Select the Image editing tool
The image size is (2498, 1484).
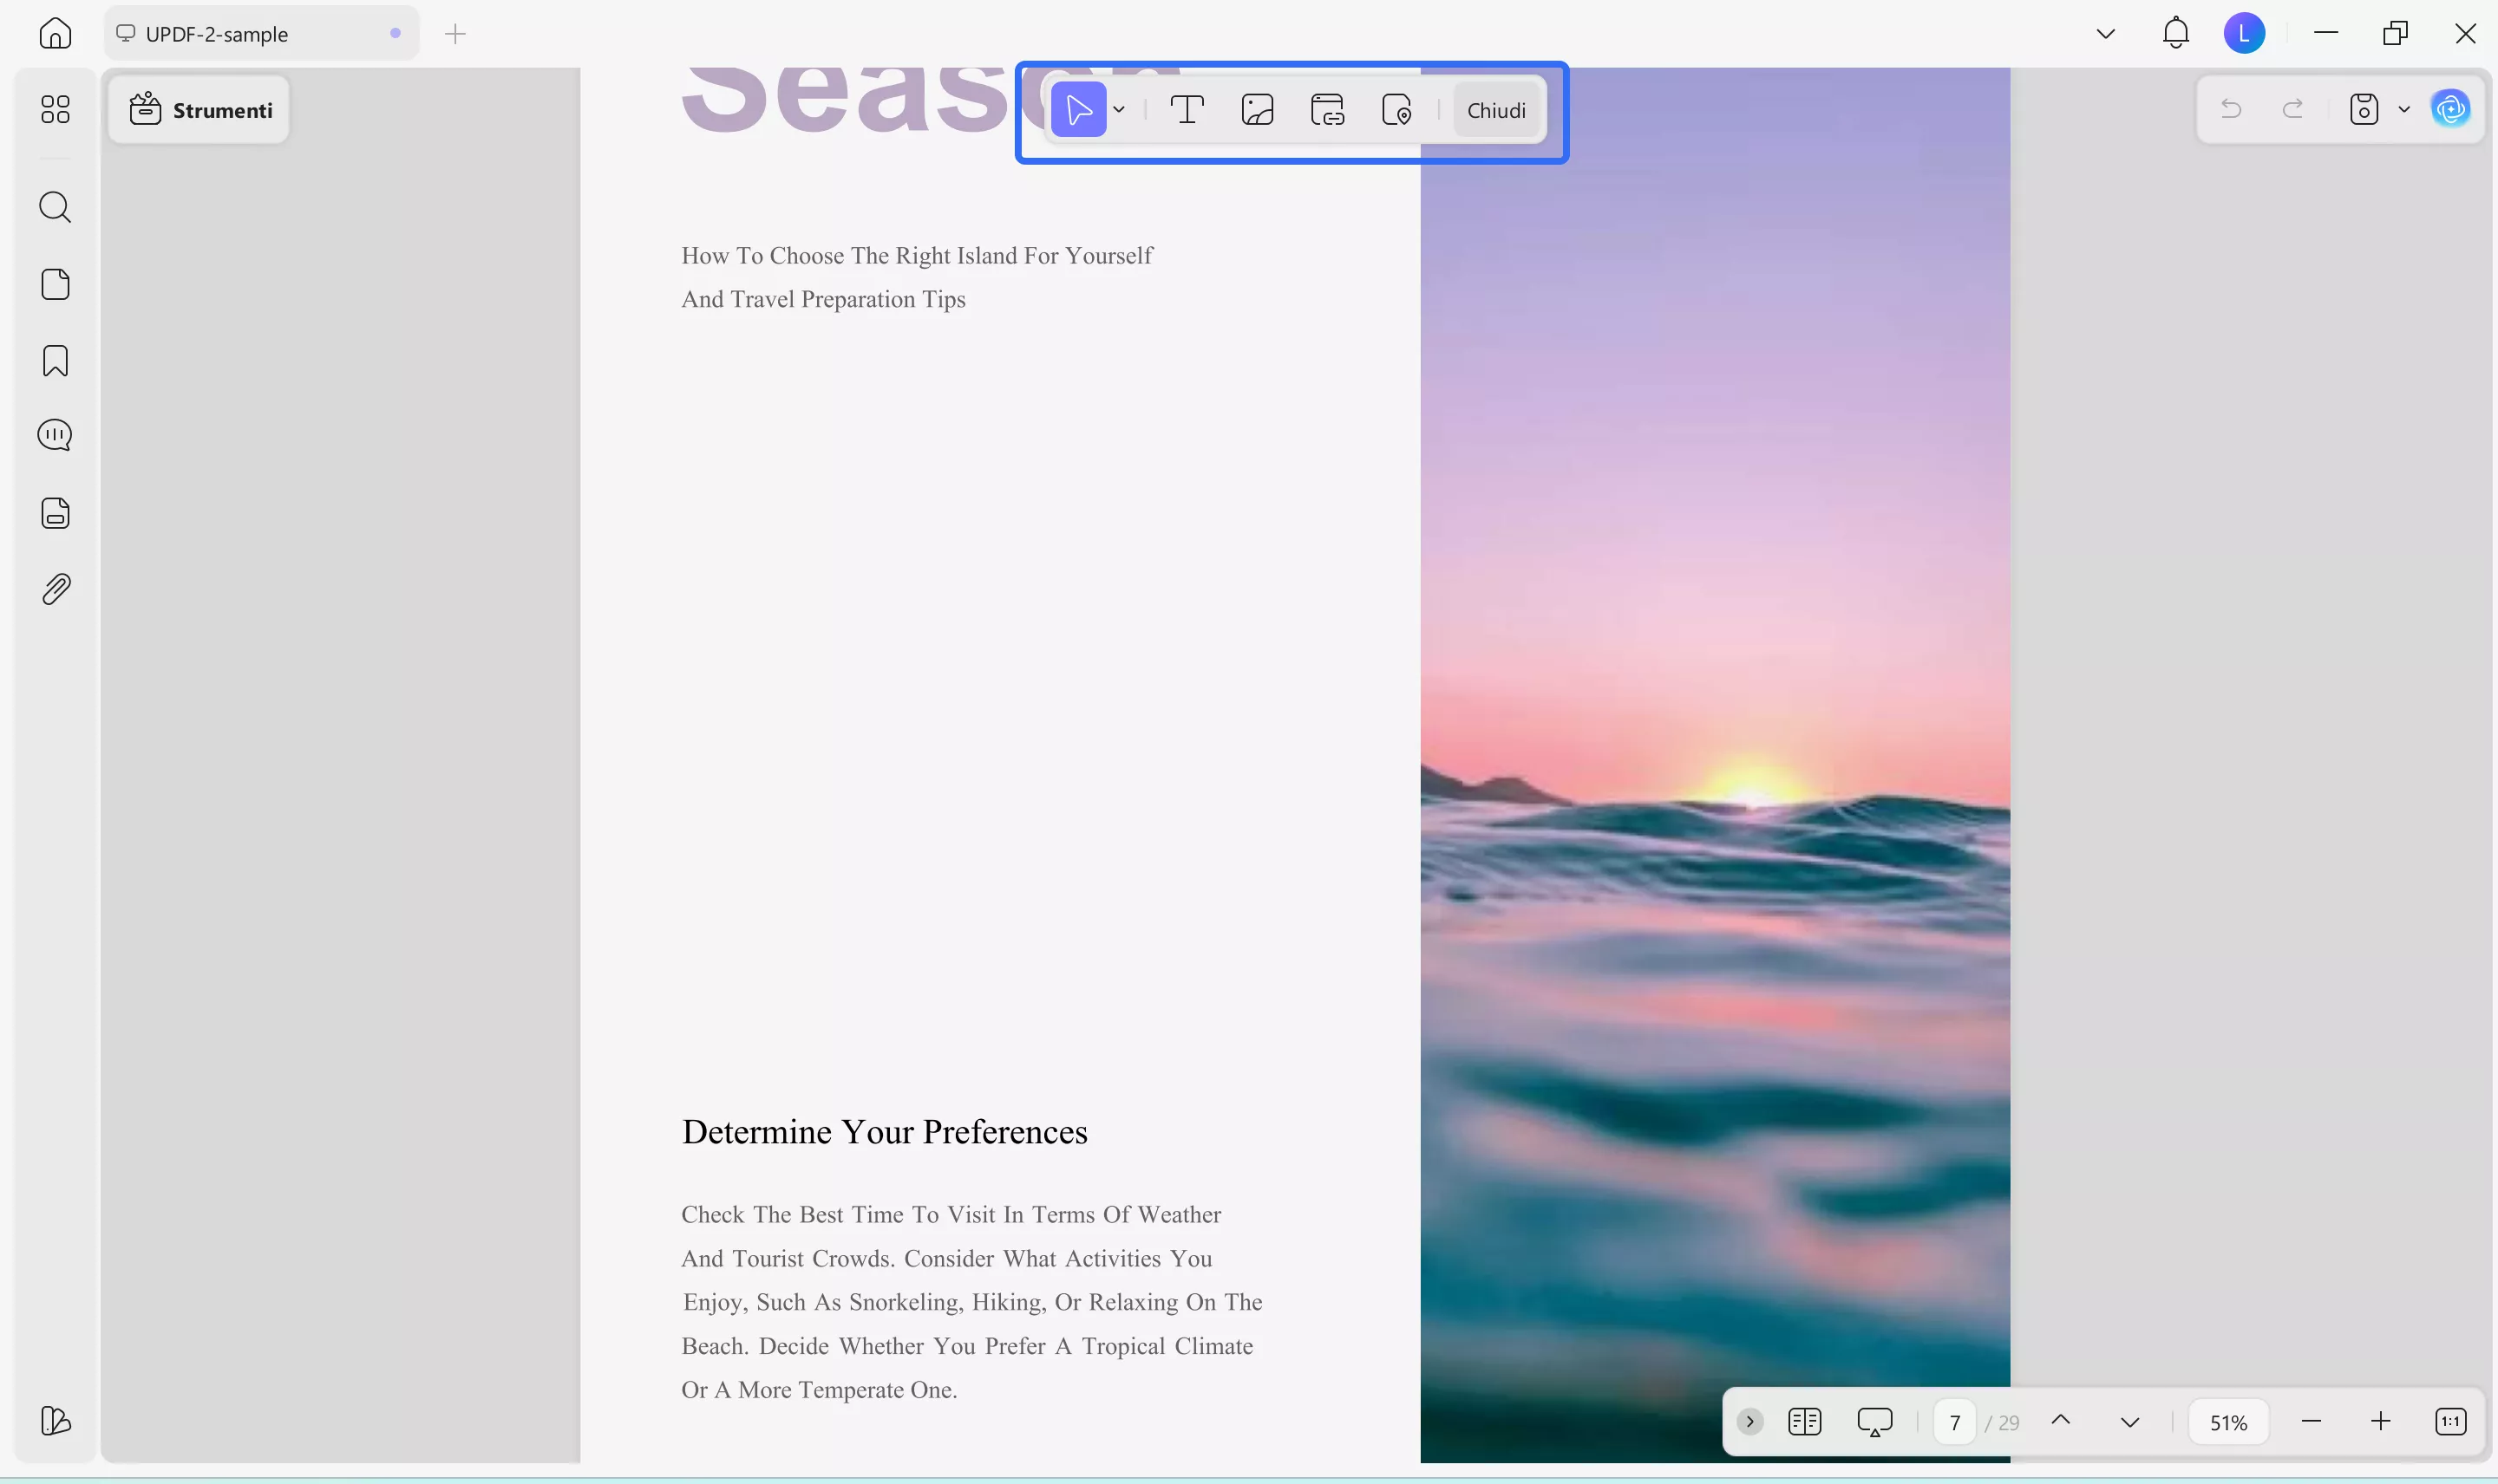1257,109
